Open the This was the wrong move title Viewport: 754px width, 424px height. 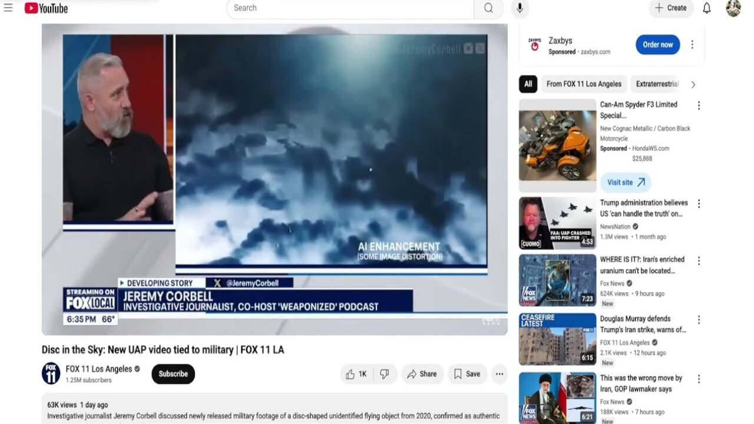(641, 383)
